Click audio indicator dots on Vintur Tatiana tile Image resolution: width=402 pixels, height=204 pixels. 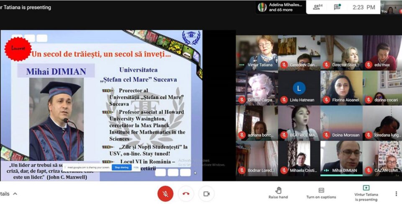(242, 65)
